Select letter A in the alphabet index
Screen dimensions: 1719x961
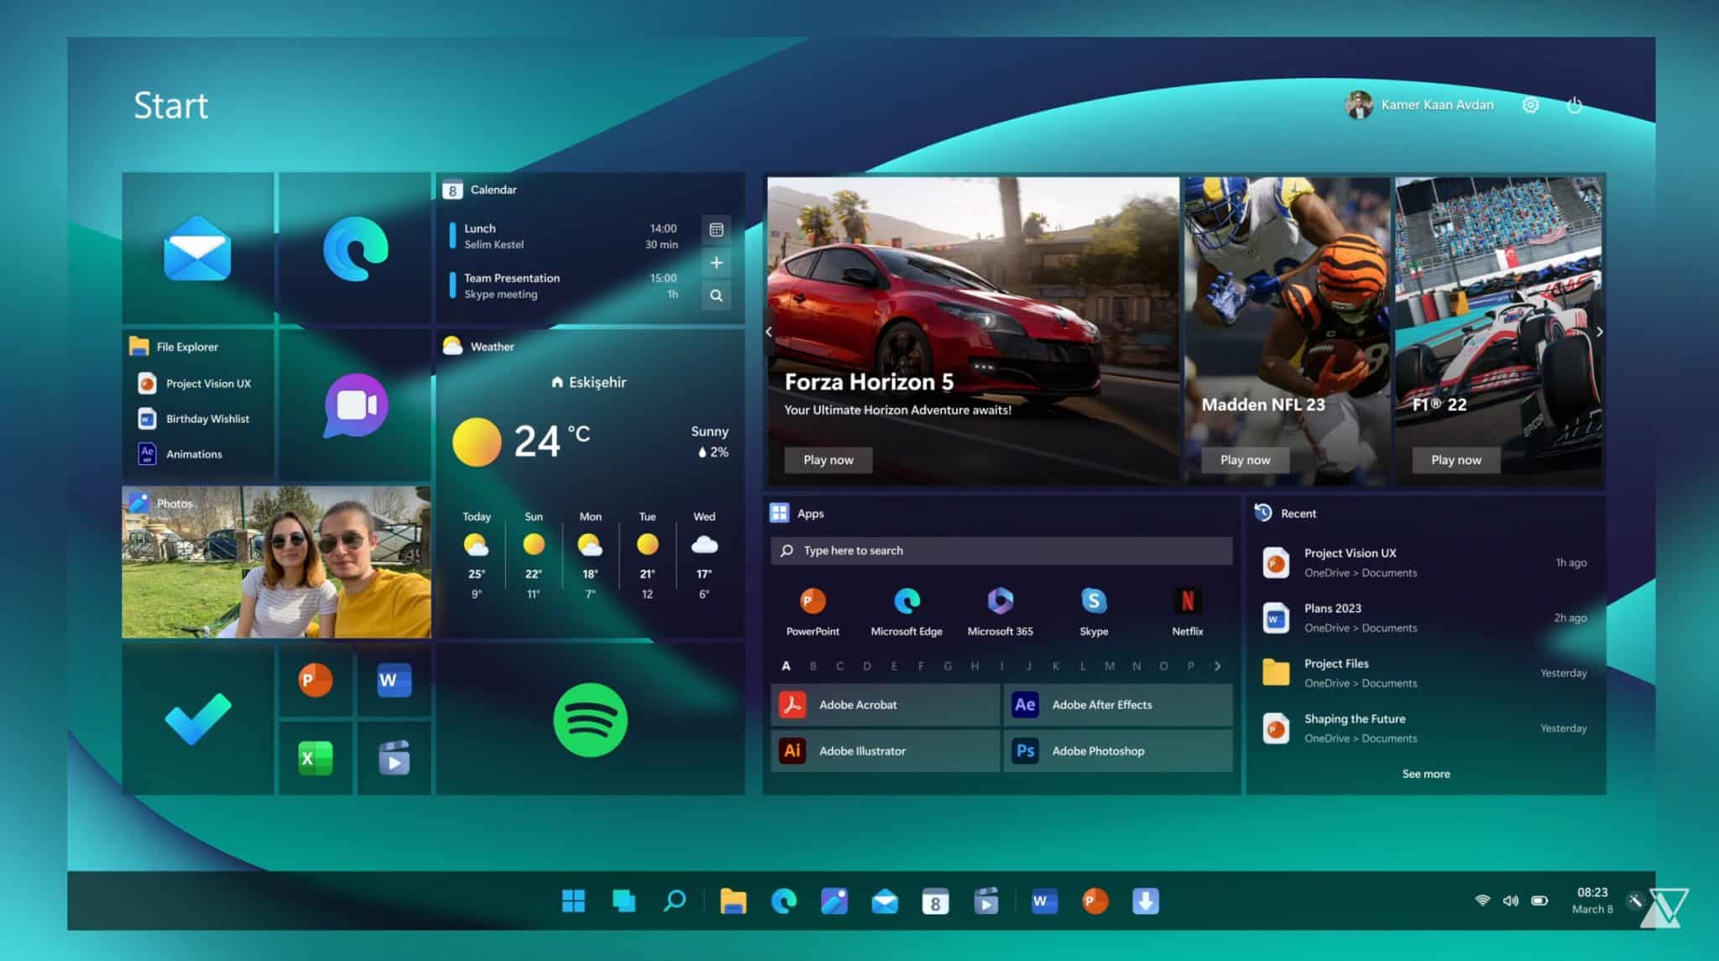click(786, 666)
